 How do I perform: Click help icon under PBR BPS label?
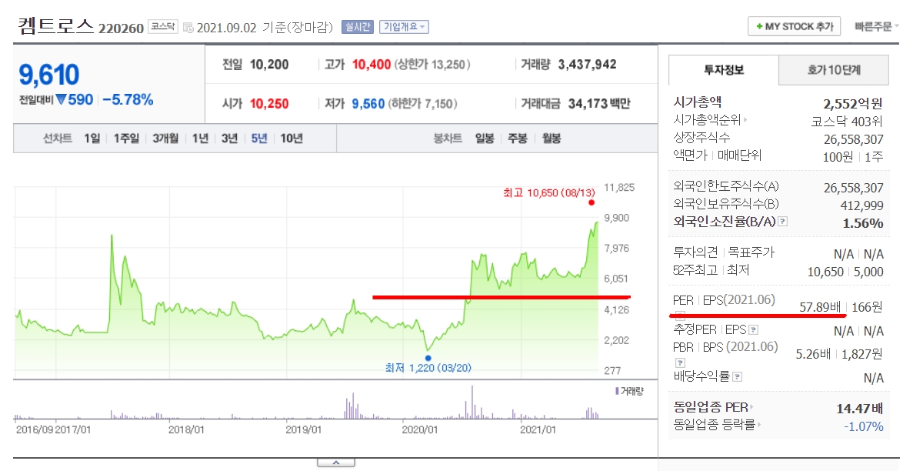pos(679,362)
